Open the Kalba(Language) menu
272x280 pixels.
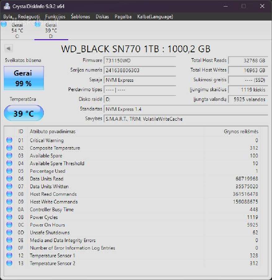click(x=155, y=16)
